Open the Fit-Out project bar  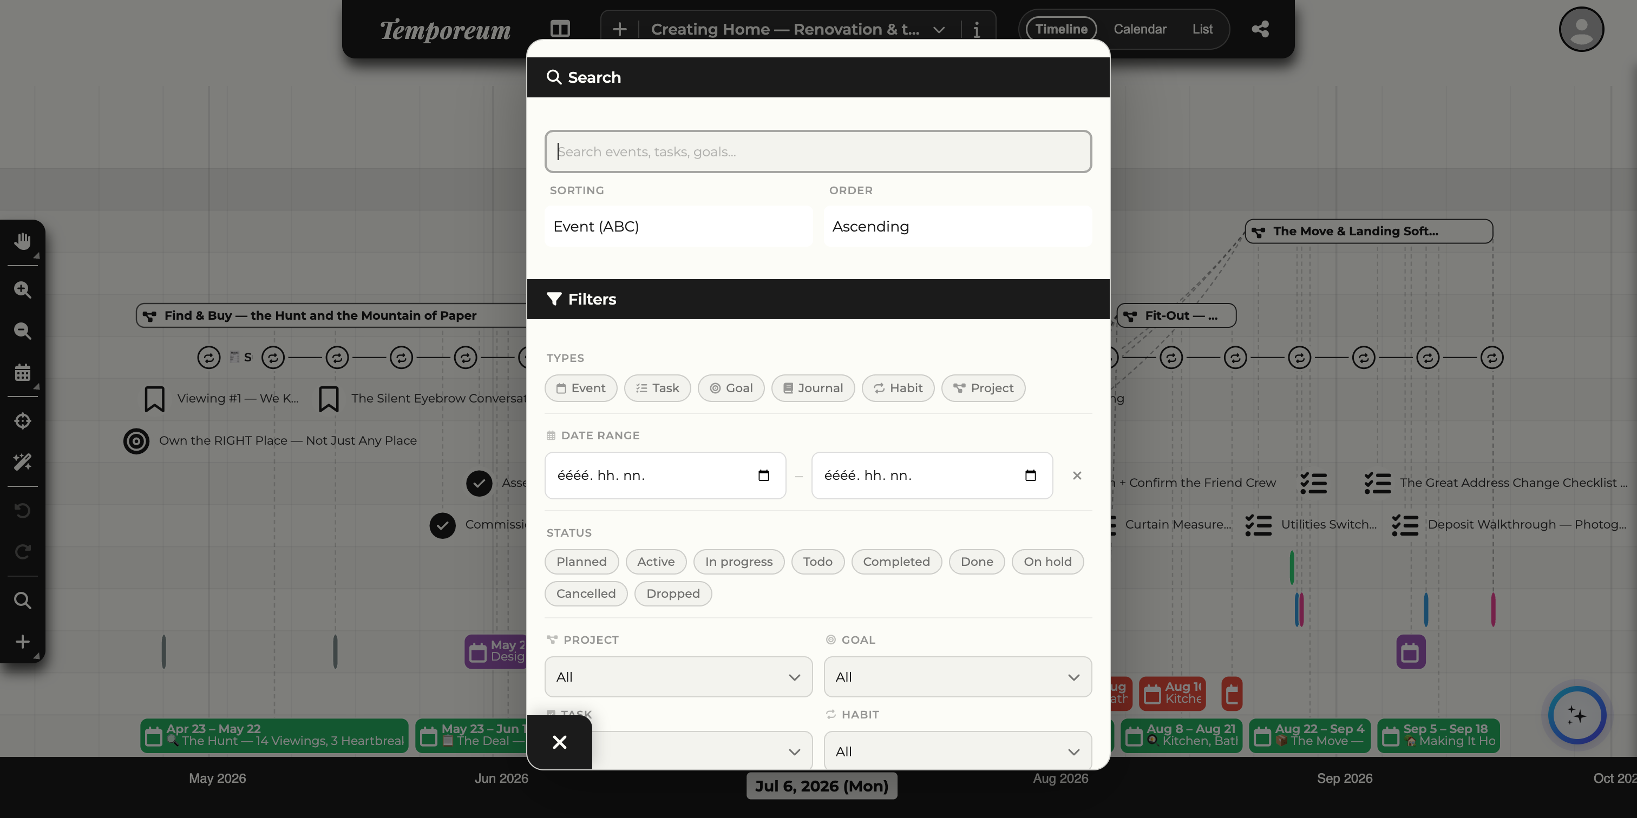point(1176,315)
